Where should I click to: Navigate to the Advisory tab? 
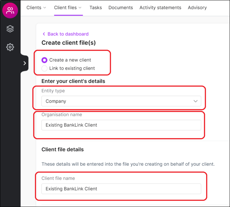coord(197,8)
